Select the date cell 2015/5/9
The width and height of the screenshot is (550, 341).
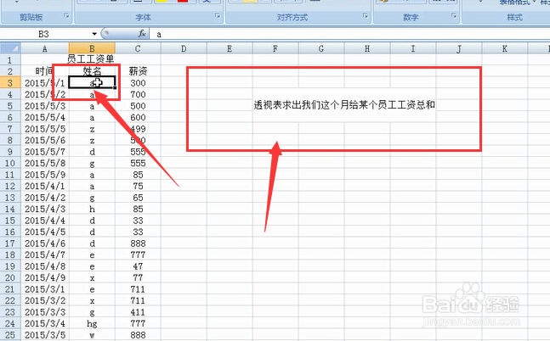point(45,175)
